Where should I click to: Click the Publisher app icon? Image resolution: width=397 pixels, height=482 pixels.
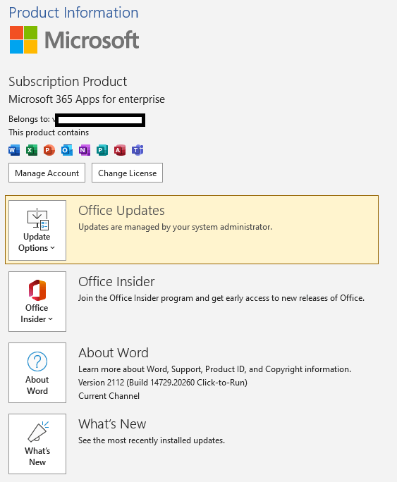tap(102, 150)
